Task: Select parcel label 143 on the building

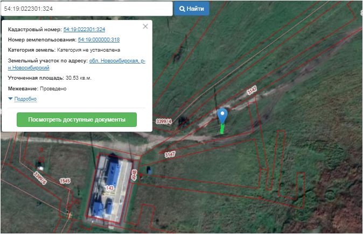Action: tap(110, 188)
